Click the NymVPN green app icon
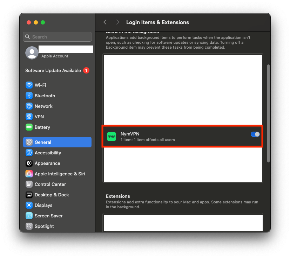 pyautogui.click(x=112, y=137)
